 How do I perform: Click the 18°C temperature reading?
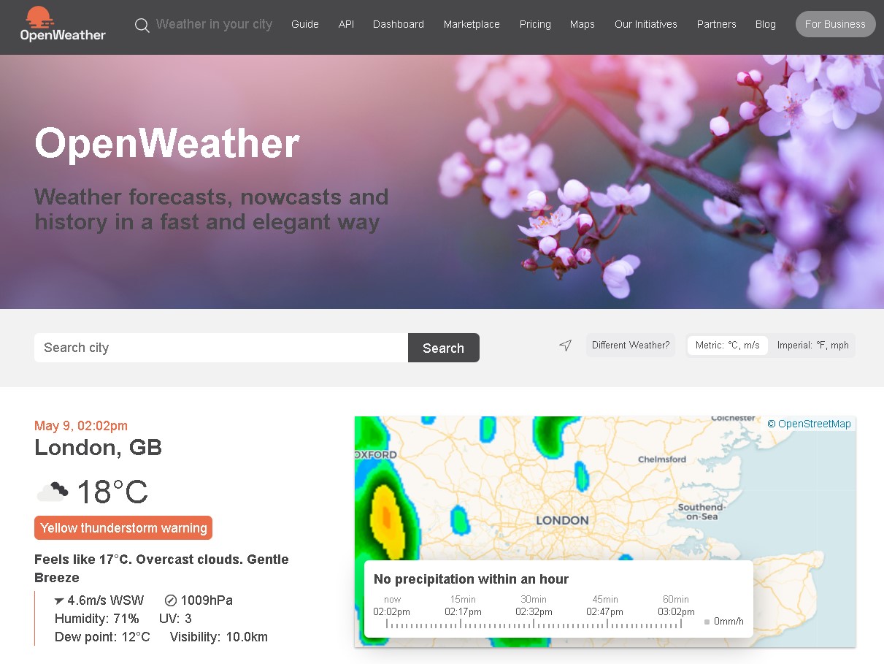[x=112, y=492]
